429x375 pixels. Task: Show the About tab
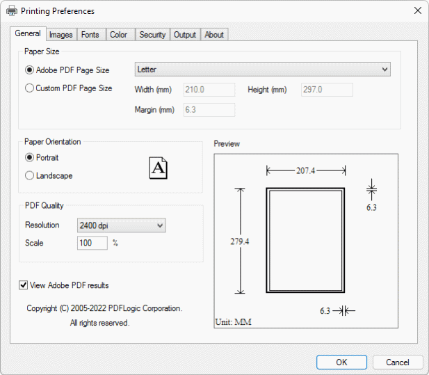pos(214,35)
